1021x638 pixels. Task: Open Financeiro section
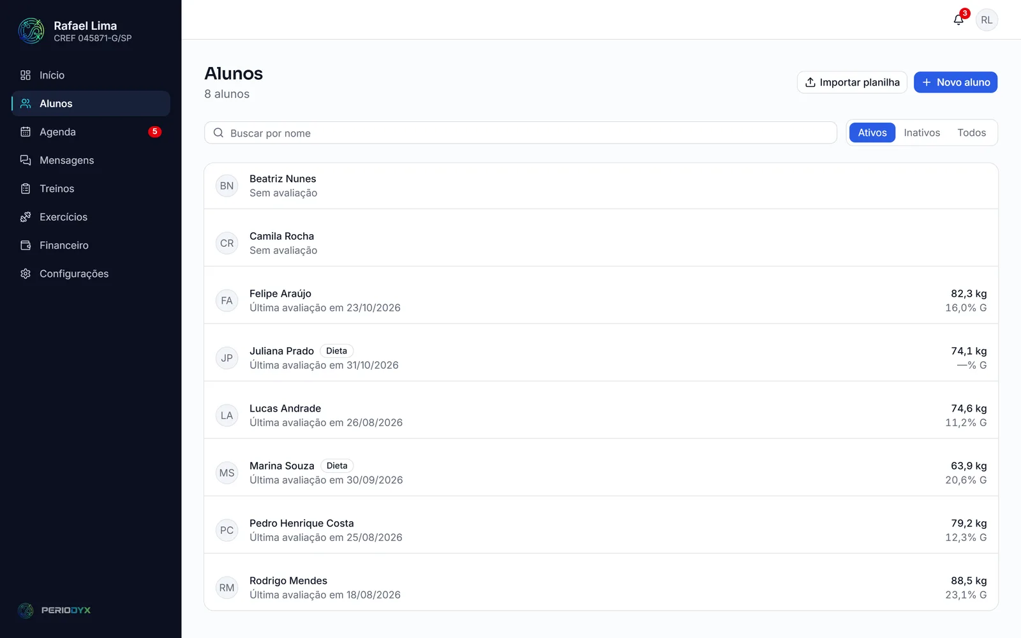(91, 246)
